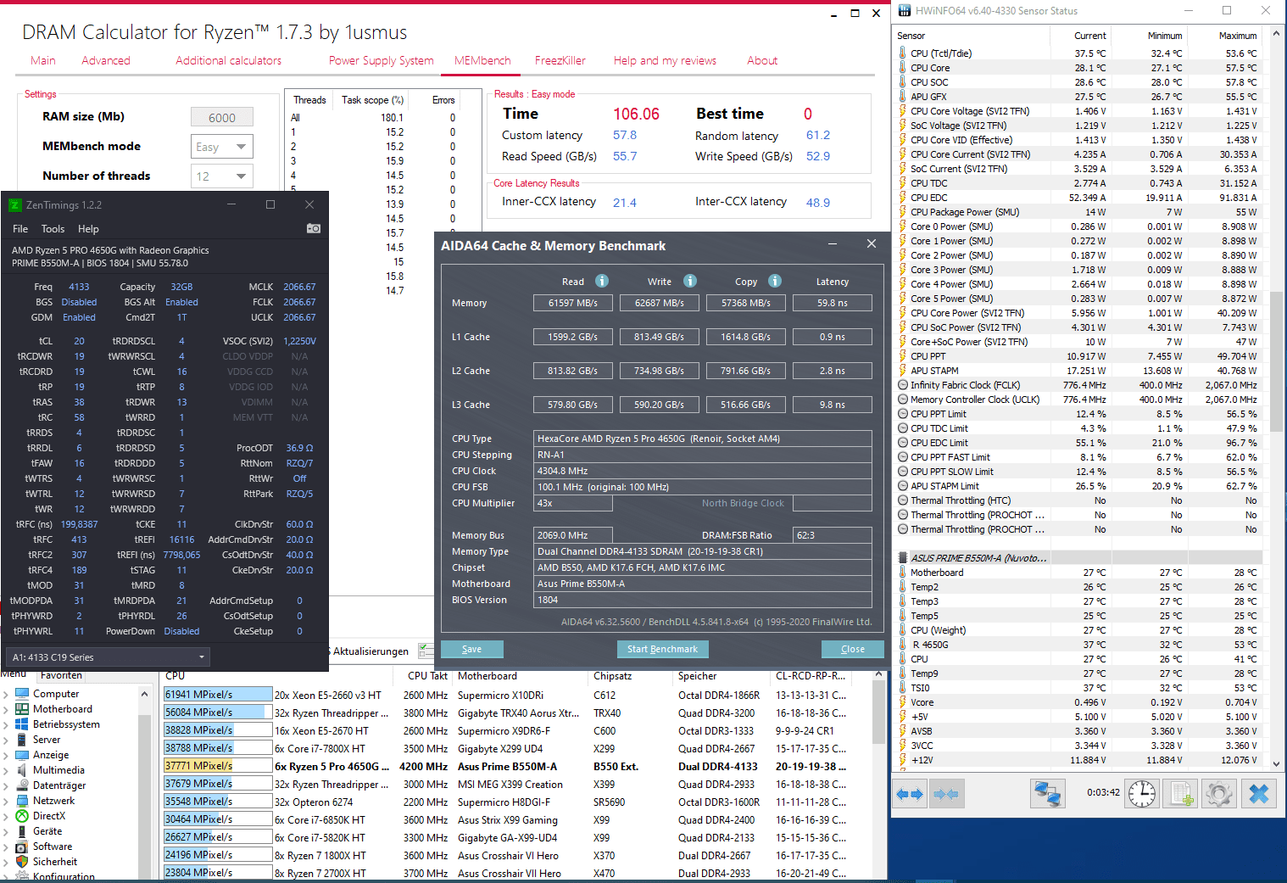
Task: Click HWiNFO clock reset timer icon
Action: [1142, 794]
